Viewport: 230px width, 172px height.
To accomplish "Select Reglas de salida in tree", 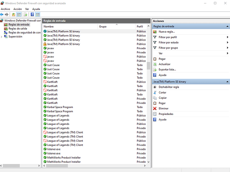I will (18, 29).
